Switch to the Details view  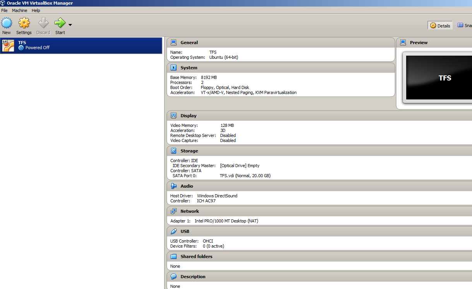440,26
